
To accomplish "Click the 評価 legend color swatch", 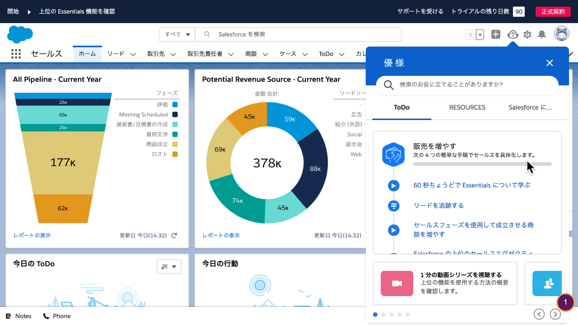I will [x=175, y=105].
